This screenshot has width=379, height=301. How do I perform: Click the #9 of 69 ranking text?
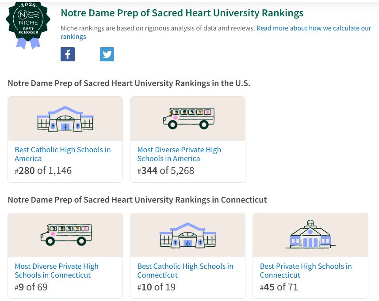pyautogui.click(x=31, y=287)
